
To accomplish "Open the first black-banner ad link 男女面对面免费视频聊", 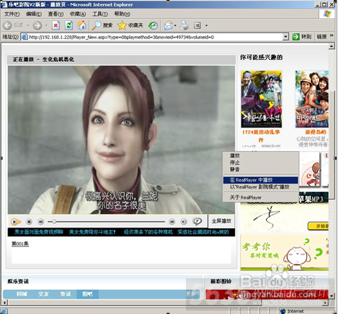I will [x=39, y=232].
